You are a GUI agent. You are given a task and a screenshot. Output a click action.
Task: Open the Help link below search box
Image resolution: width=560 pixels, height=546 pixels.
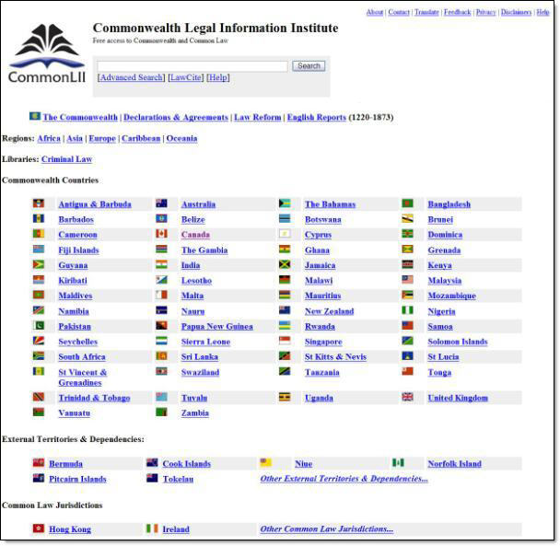pos(218,77)
